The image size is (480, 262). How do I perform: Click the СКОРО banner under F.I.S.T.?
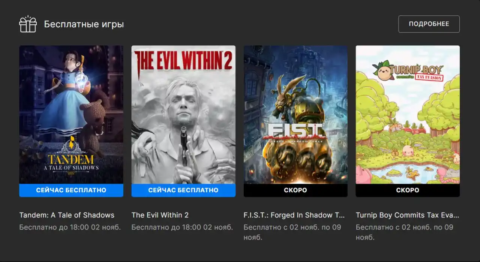pyautogui.click(x=295, y=190)
